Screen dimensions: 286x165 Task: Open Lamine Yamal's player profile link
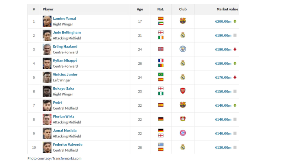click(64, 19)
